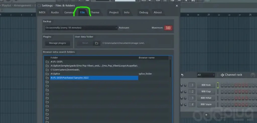This screenshot has width=257, height=123.
Task: Click the Reset user data folder button
Action: click(x=85, y=43)
